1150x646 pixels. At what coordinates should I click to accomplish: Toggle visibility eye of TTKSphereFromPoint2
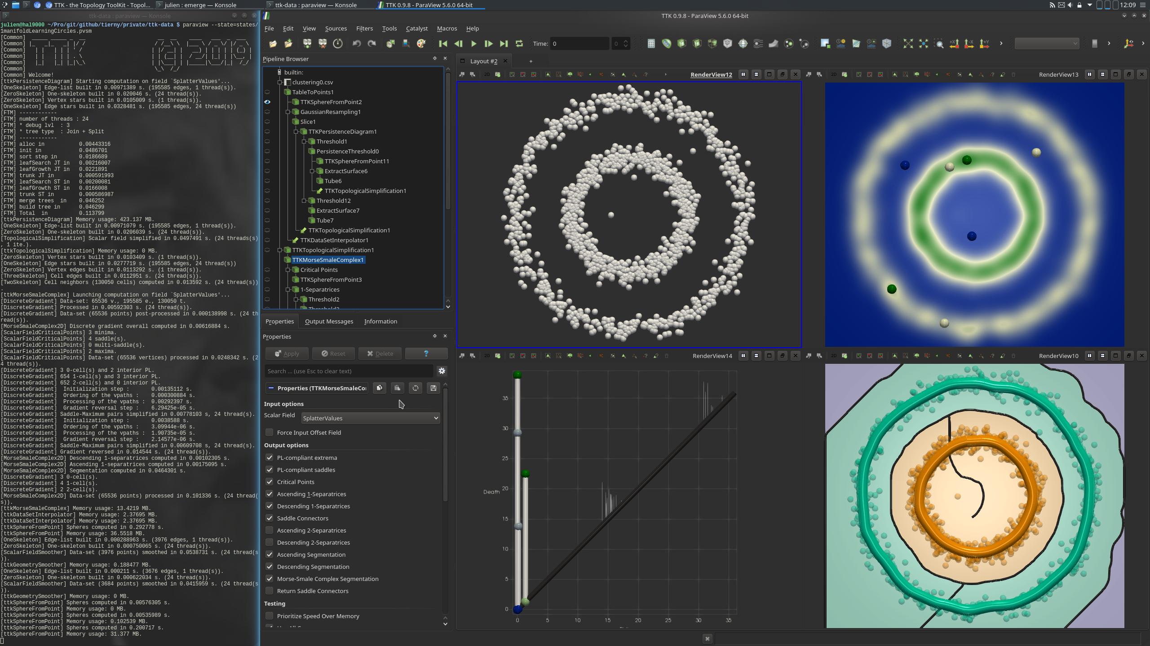(267, 102)
